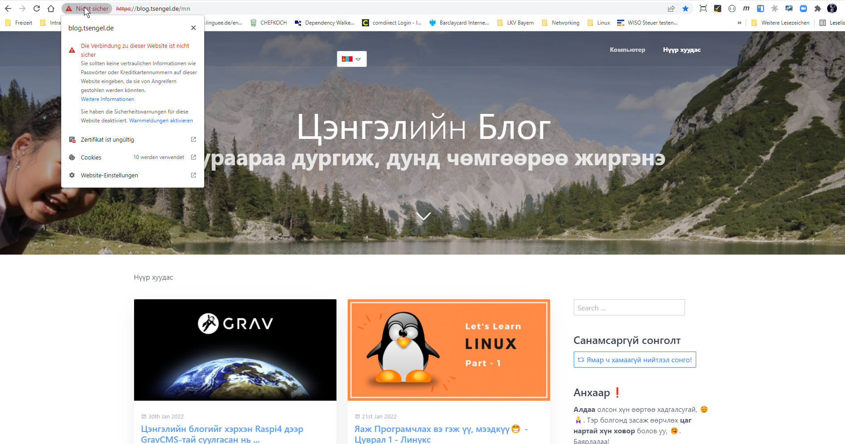This screenshot has width=845, height=444.
Task: Open the Нүүр хуудас navigation item
Action: (x=681, y=50)
